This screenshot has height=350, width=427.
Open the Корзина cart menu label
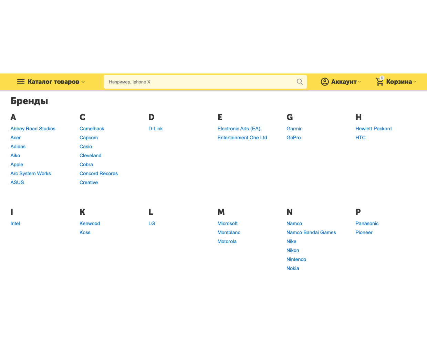(399, 82)
